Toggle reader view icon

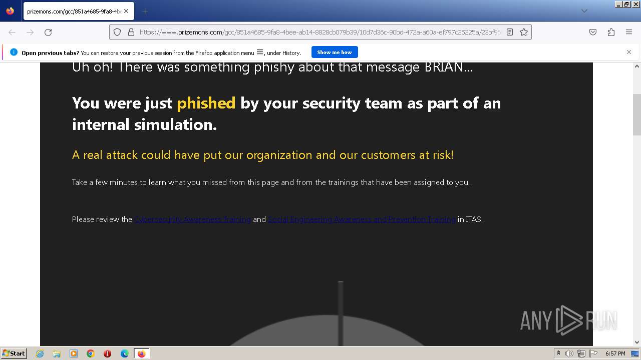click(510, 32)
